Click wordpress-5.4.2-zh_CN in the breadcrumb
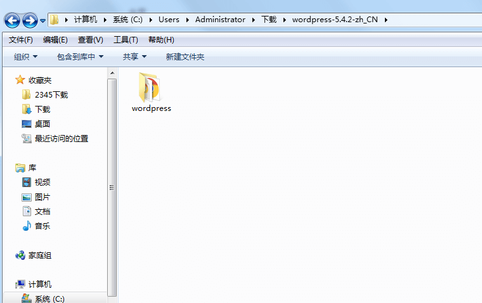Screen dimensions: 482x303 (x=335, y=20)
